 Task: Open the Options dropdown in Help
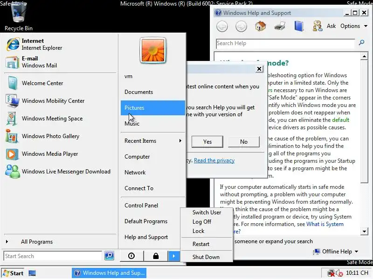click(x=354, y=26)
